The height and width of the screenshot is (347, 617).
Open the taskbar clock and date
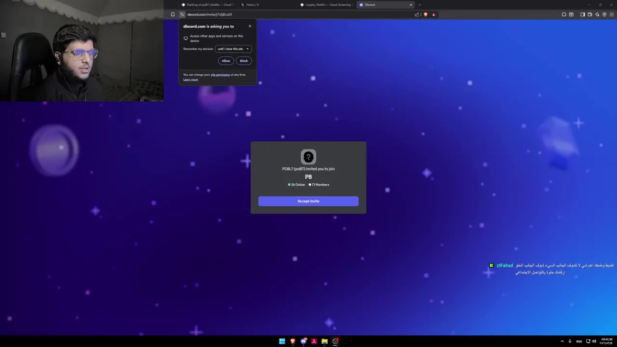pyautogui.click(x=606, y=341)
